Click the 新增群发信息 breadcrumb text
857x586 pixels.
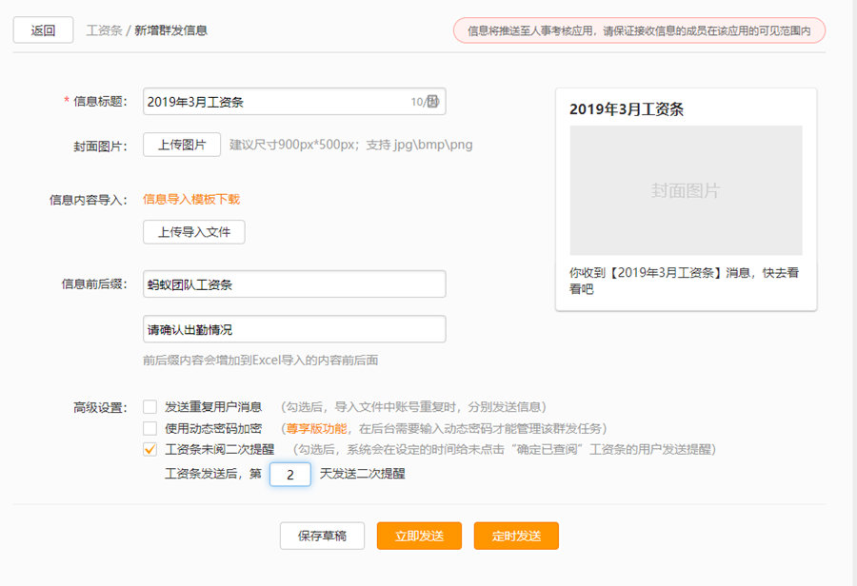point(171,30)
